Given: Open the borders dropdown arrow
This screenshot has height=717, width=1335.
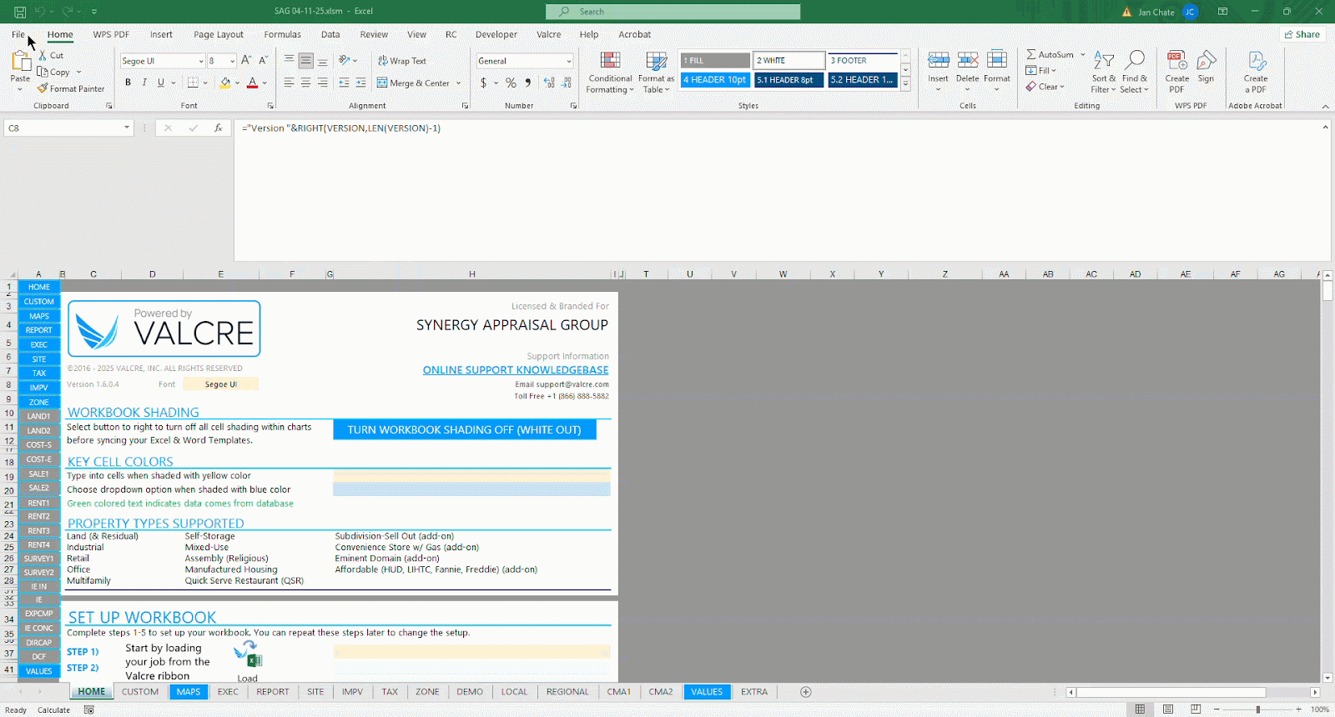Looking at the screenshot, I should [205, 83].
